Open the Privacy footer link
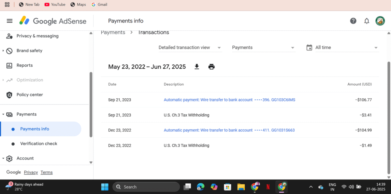 point(31,172)
